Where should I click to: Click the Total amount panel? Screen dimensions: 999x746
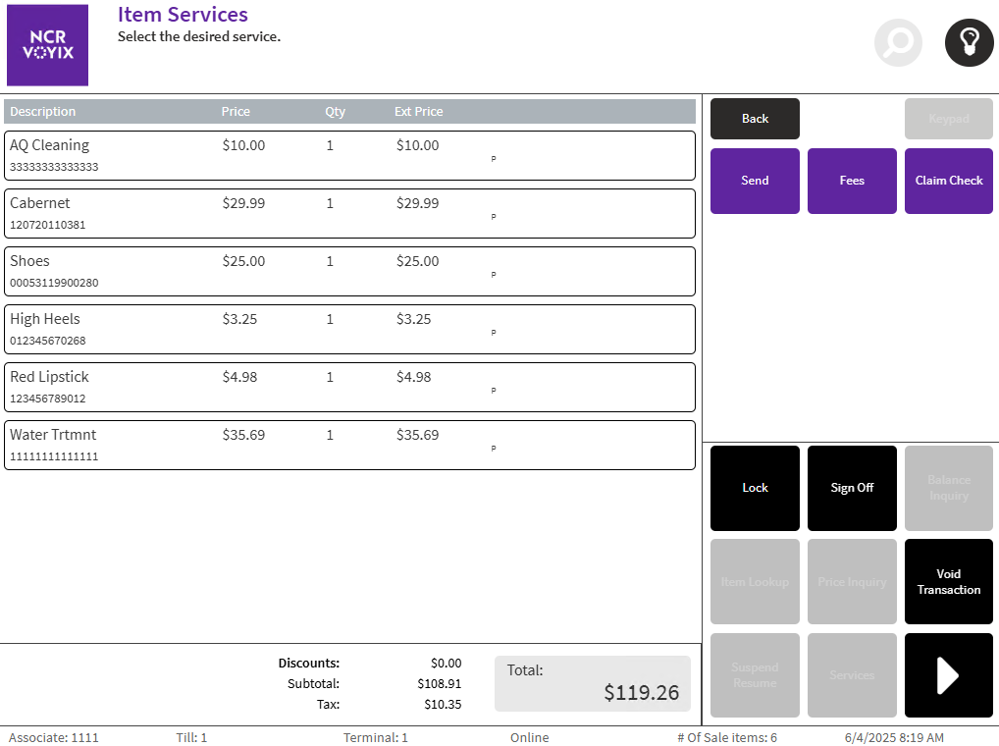[x=592, y=683]
